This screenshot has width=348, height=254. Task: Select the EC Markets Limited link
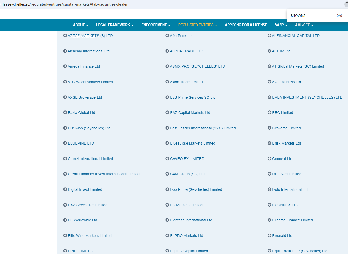click(186, 205)
